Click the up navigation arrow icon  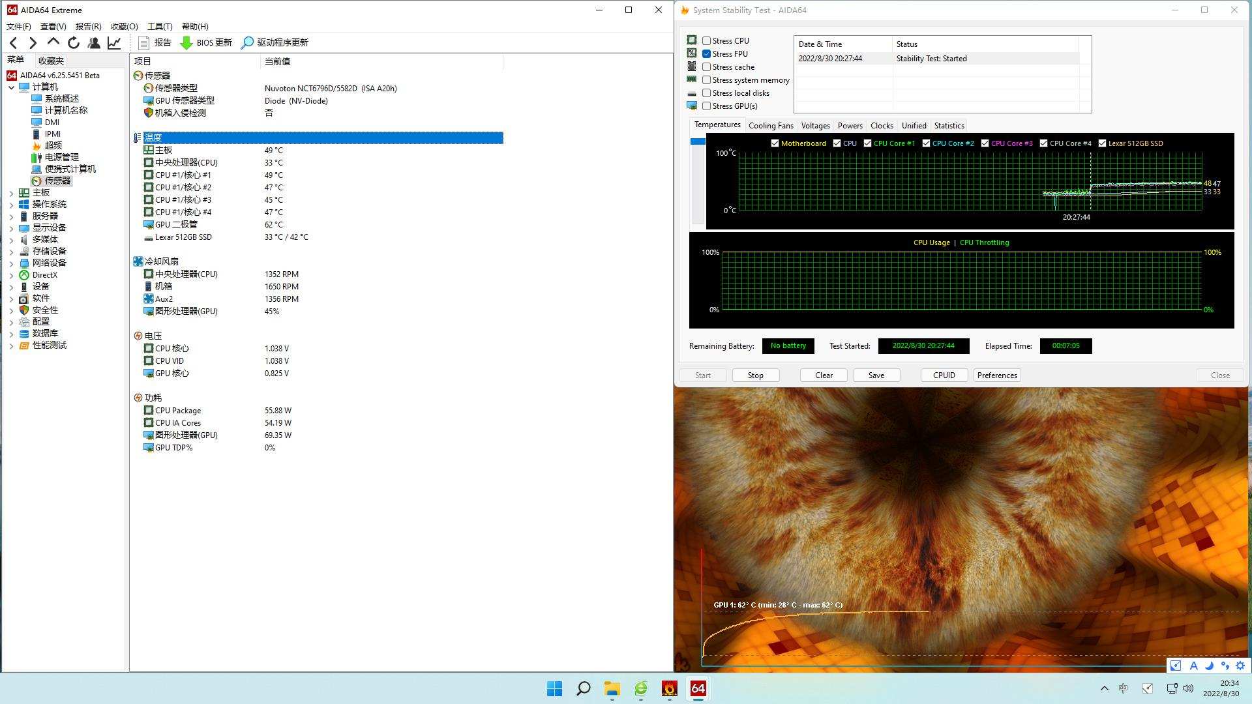click(53, 42)
